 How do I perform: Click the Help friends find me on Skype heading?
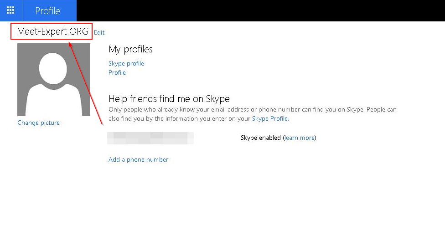pos(169,99)
